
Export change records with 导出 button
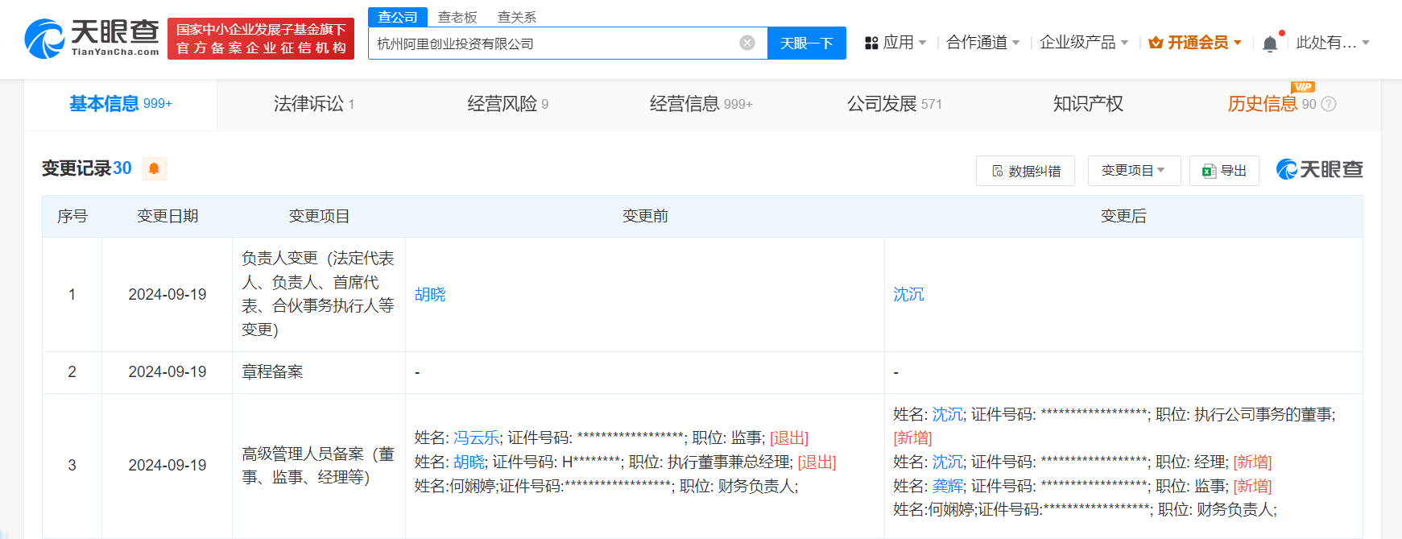click(1224, 171)
